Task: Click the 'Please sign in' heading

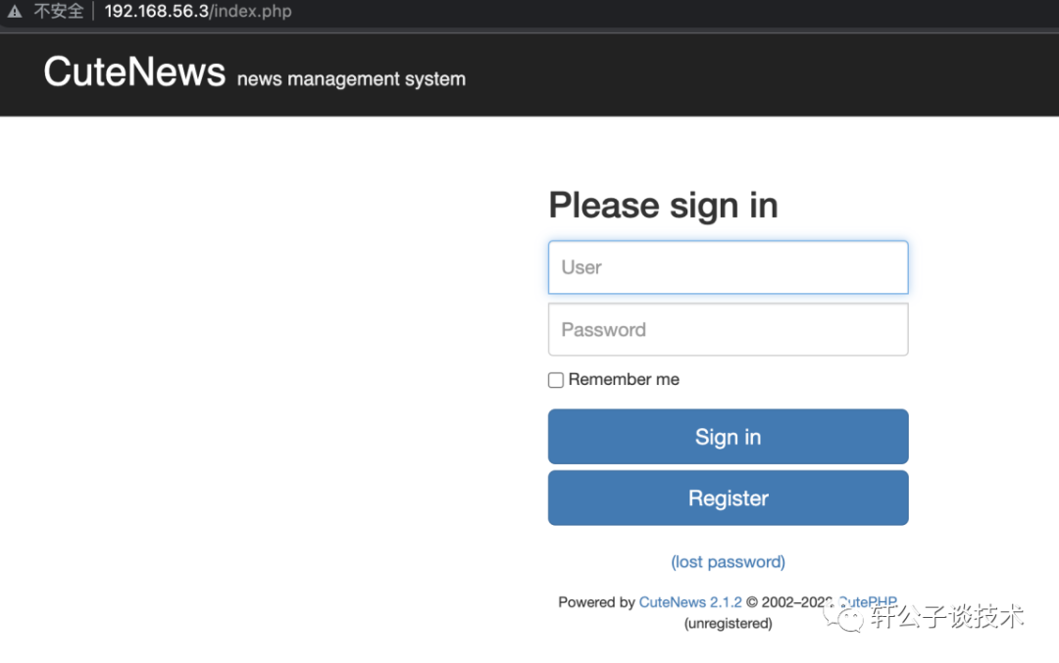Action: click(x=663, y=206)
